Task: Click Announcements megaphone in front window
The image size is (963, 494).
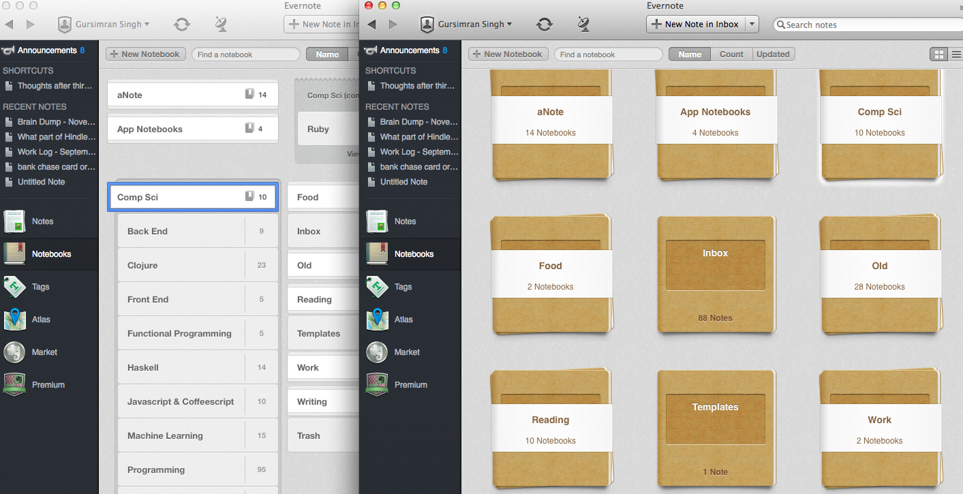Action: coord(371,50)
